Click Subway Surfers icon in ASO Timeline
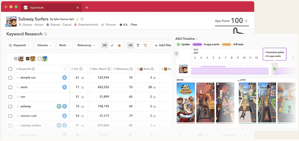Image resolution: width=299 pixels, height=141 pixels. pyautogui.click(x=183, y=69)
